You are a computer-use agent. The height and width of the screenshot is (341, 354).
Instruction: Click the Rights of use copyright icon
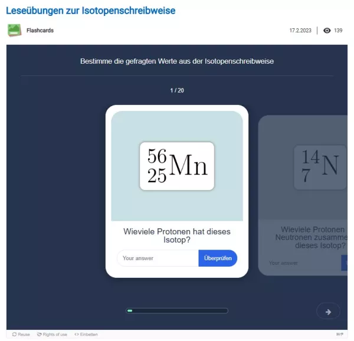(x=40, y=335)
